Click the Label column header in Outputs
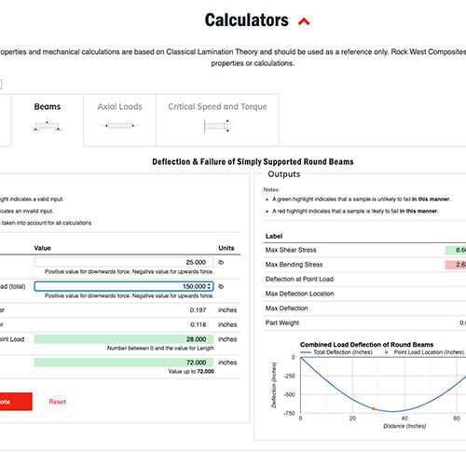 [274, 236]
